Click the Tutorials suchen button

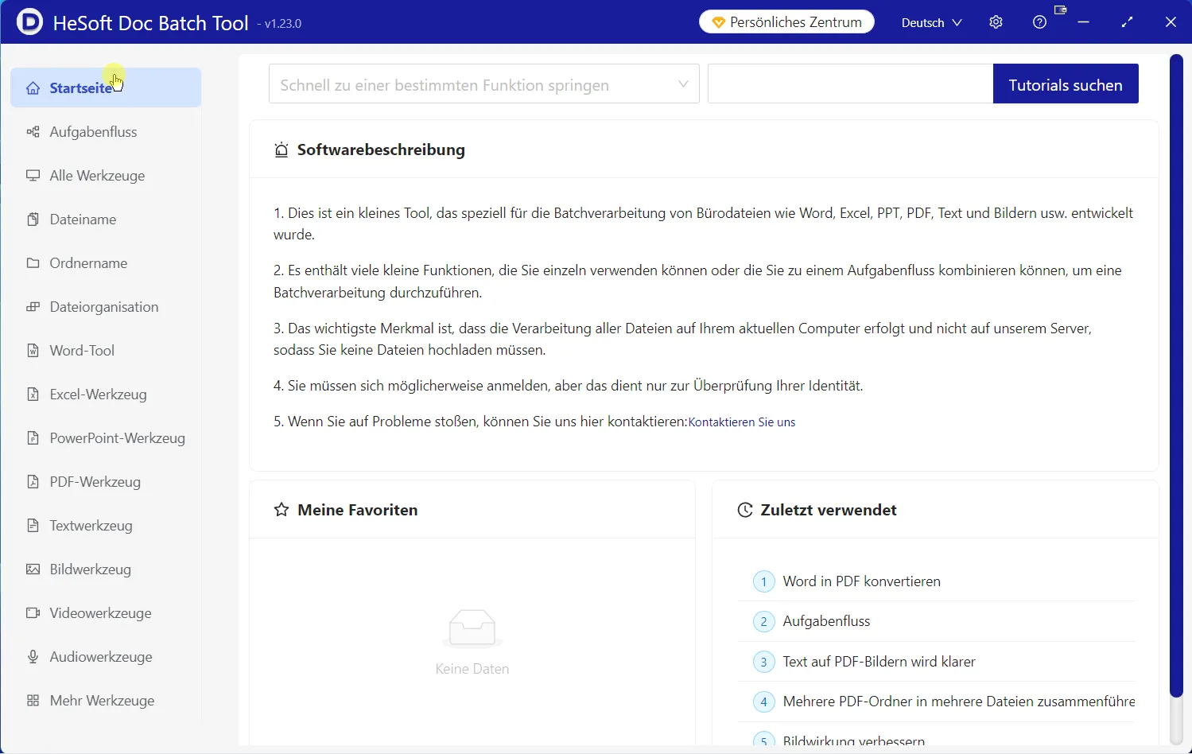[1066, 84]
